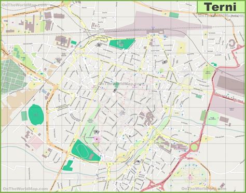This screenshot has height=193, width=246.
Task: Click the Terni title label
Action: click(221, 7)
